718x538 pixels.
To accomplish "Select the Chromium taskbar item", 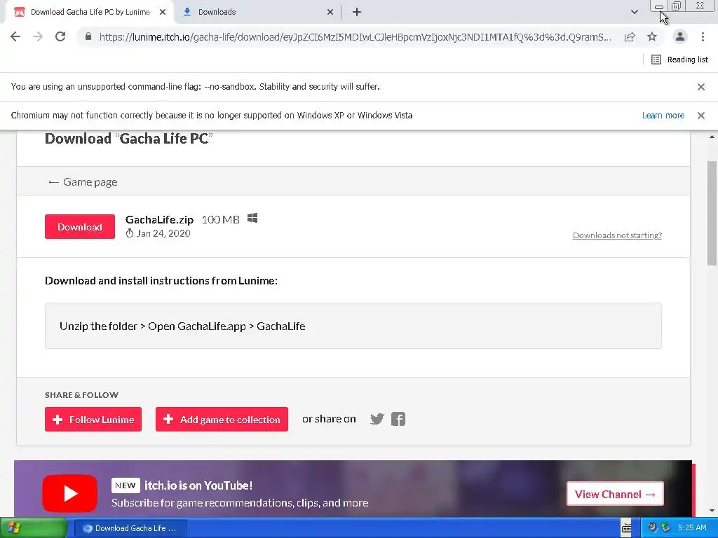I will [x=130, y=528].
